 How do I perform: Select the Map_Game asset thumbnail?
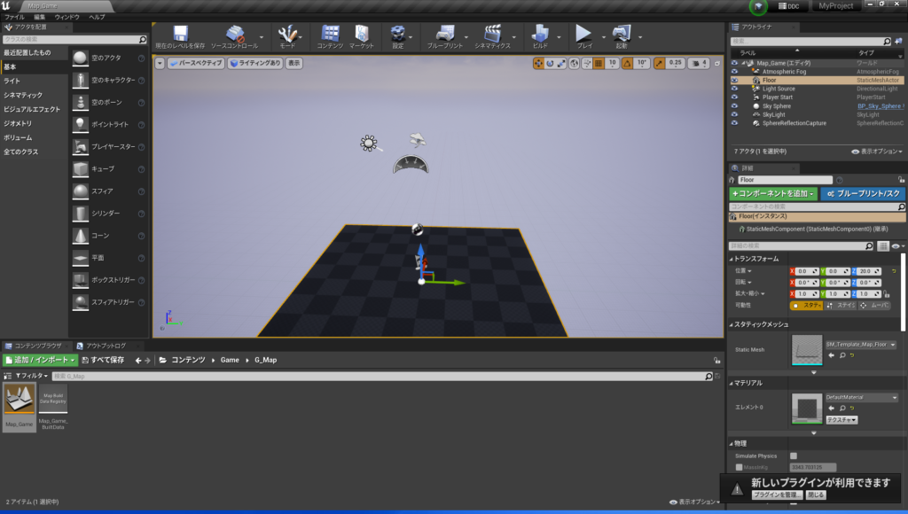click(x=20, y=403)
